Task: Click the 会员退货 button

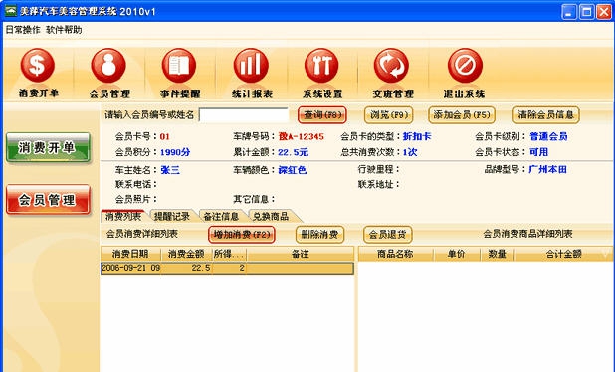Action: click(387, 235)
